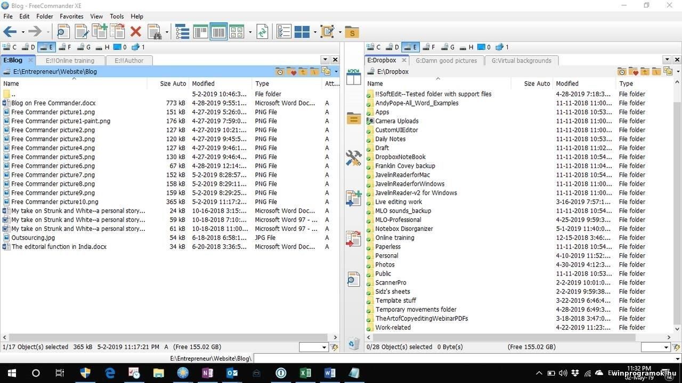The height and width of the screenshot is (383, 682).
Task: Open the File menu
Action: pos(7,16)
